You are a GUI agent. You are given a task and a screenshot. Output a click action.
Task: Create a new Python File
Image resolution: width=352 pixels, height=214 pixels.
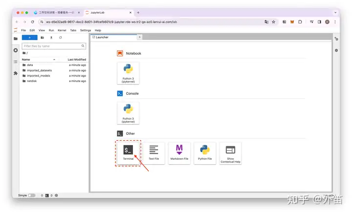point(205,153)
